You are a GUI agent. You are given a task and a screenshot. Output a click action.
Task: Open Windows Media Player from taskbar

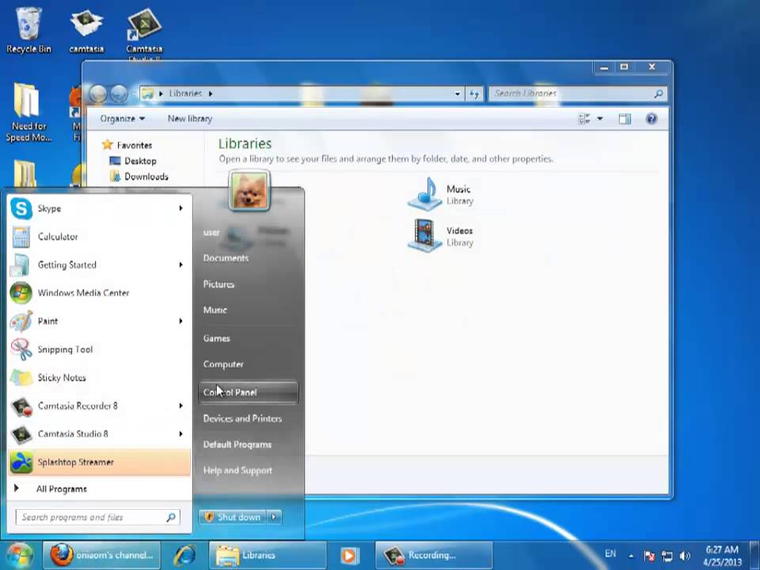click(x=349, y=556)
